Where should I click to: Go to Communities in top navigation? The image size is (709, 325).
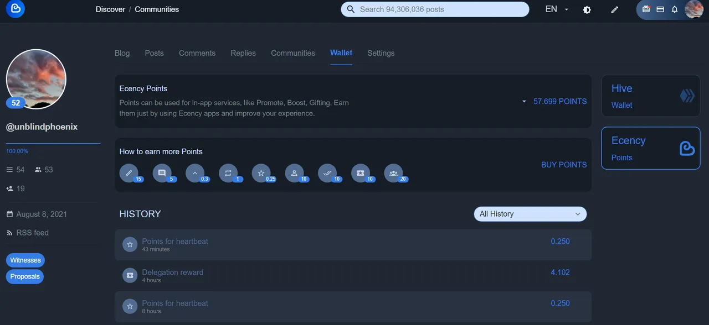coord(157,9)
